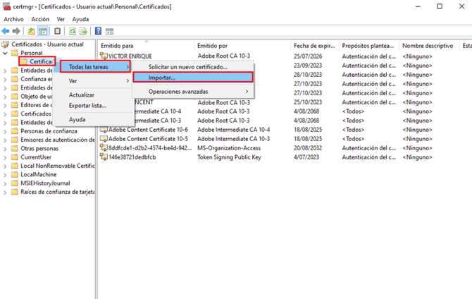Choose Ayuda in the context menu
This screenshot has height=299, width=472.
pyautogui.click(x=93, y=119)
